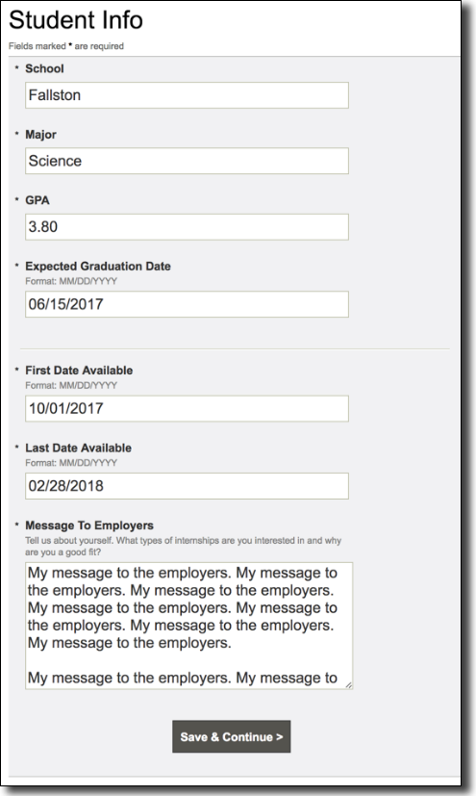Edit the Expected Graduation Date field

(187, 304)
